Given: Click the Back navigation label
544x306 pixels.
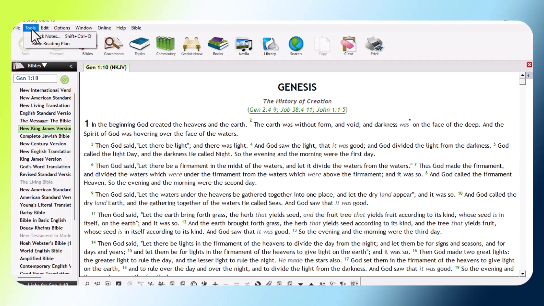Looking at the screenshot, I should [25, 54].
